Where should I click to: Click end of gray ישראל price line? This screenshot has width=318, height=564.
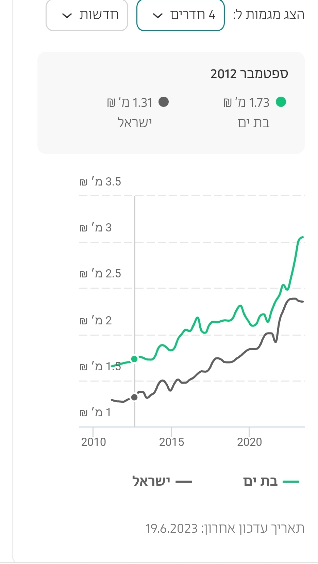[x=302, y=302]
